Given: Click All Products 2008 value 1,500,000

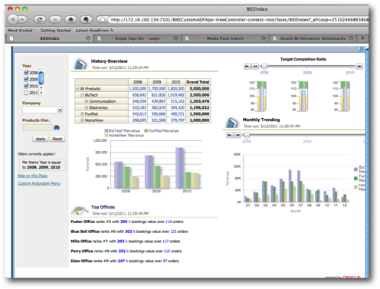Looking at the screenshot, I should pos(138,89).
